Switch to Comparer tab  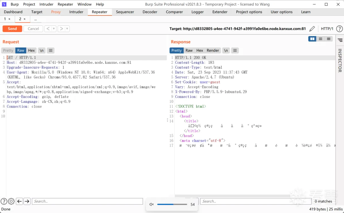point(174,12)
